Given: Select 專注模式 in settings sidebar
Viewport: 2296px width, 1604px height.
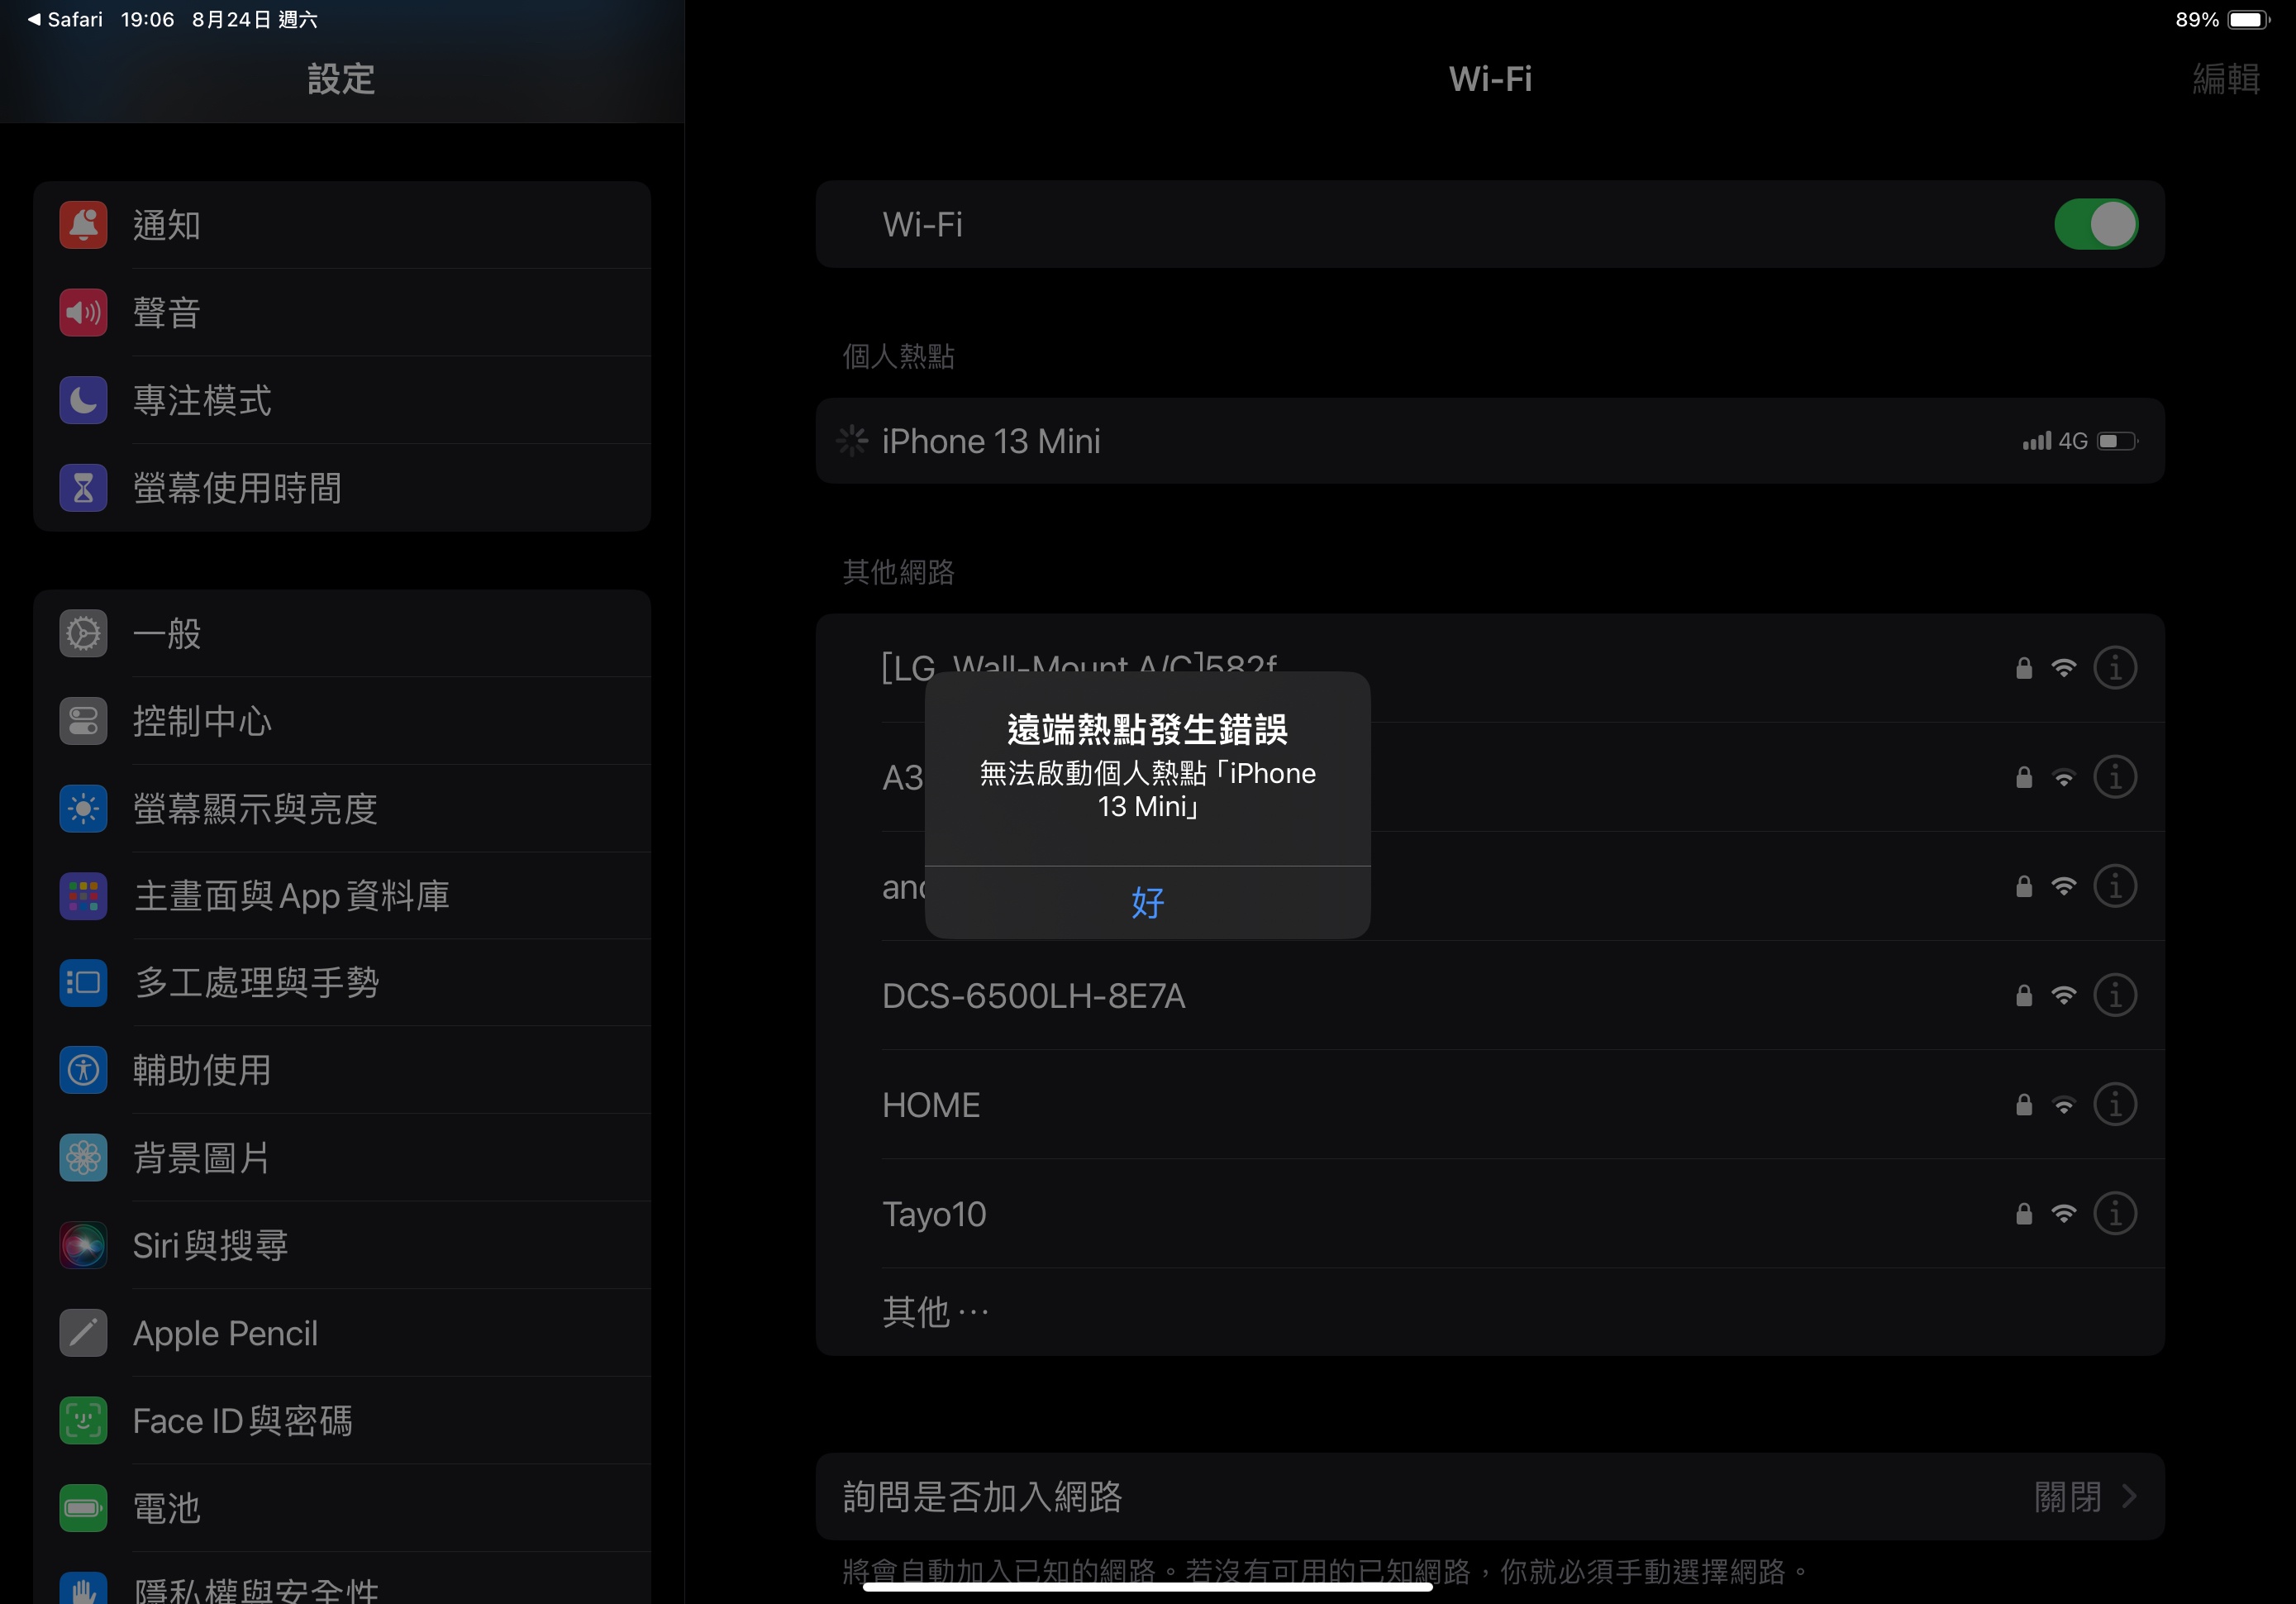Looking at the screenshot, I should tap(342, 400).
